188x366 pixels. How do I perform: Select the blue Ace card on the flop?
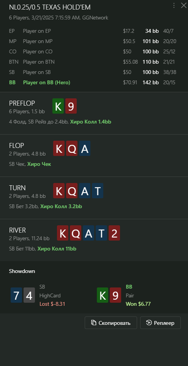point(85,148)
